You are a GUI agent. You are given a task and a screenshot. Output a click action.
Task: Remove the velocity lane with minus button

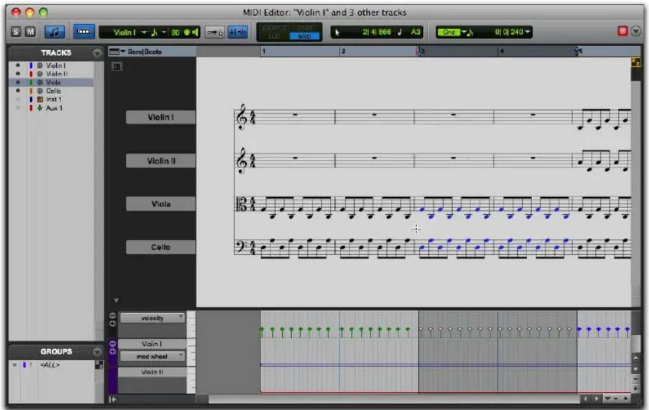click(x=112, y=315)
